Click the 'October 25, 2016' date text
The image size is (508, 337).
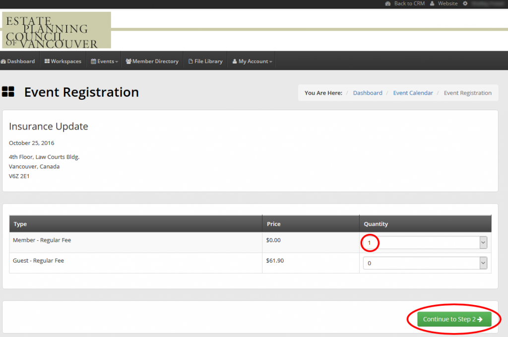[x=31, y=143]
